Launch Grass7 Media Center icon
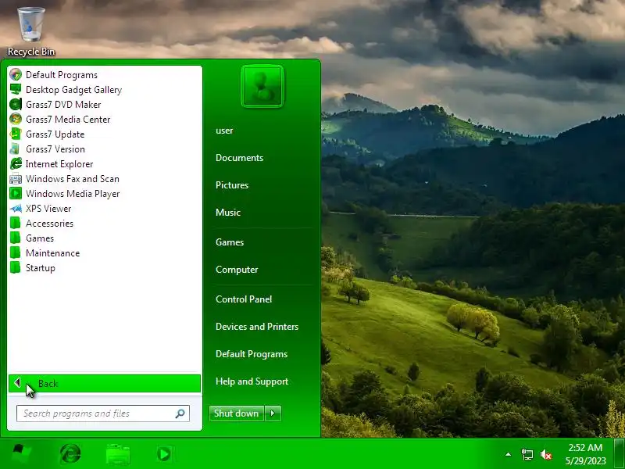 pos(16,120)
